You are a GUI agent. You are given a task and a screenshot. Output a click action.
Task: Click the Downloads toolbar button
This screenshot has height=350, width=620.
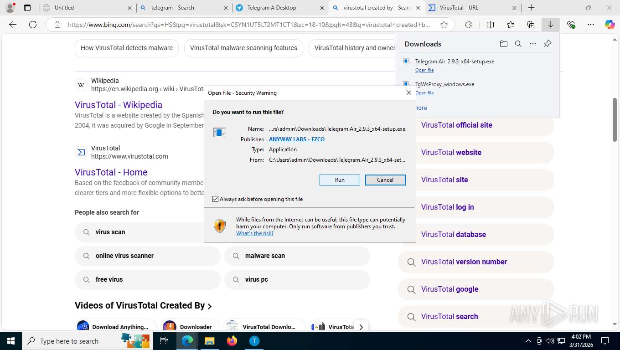point(551,25)
